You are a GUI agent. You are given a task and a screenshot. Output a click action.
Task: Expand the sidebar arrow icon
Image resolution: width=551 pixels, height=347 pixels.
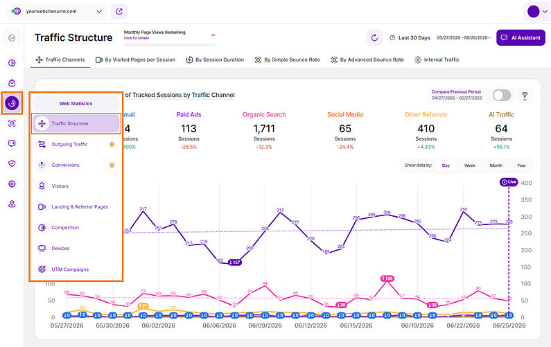12,38
